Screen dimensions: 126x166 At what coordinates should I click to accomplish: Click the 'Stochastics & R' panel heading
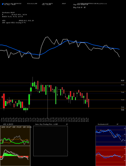[x=103, y=124]
